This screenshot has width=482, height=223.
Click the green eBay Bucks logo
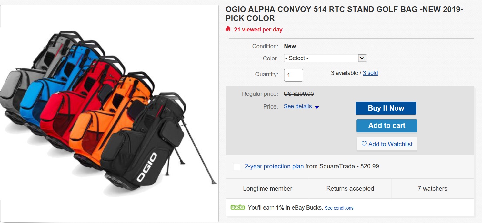238,207
